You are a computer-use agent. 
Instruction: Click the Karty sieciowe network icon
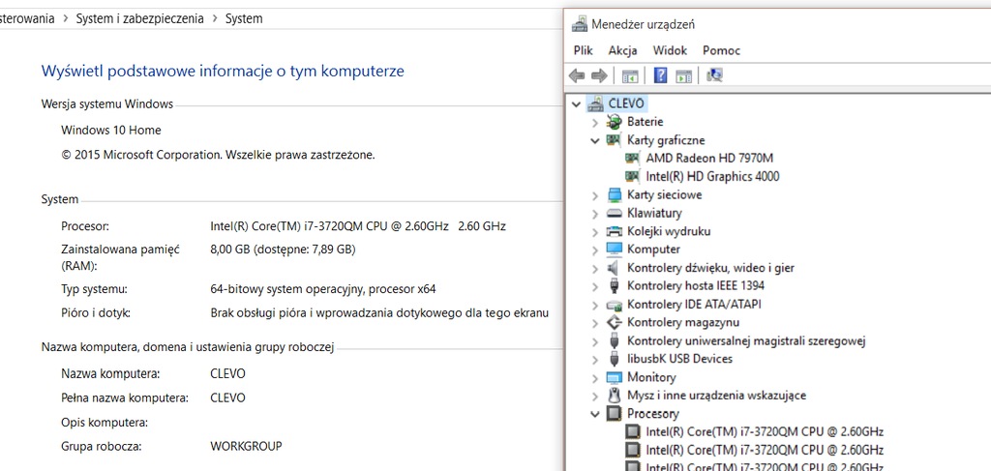click(x=614, y=194)
